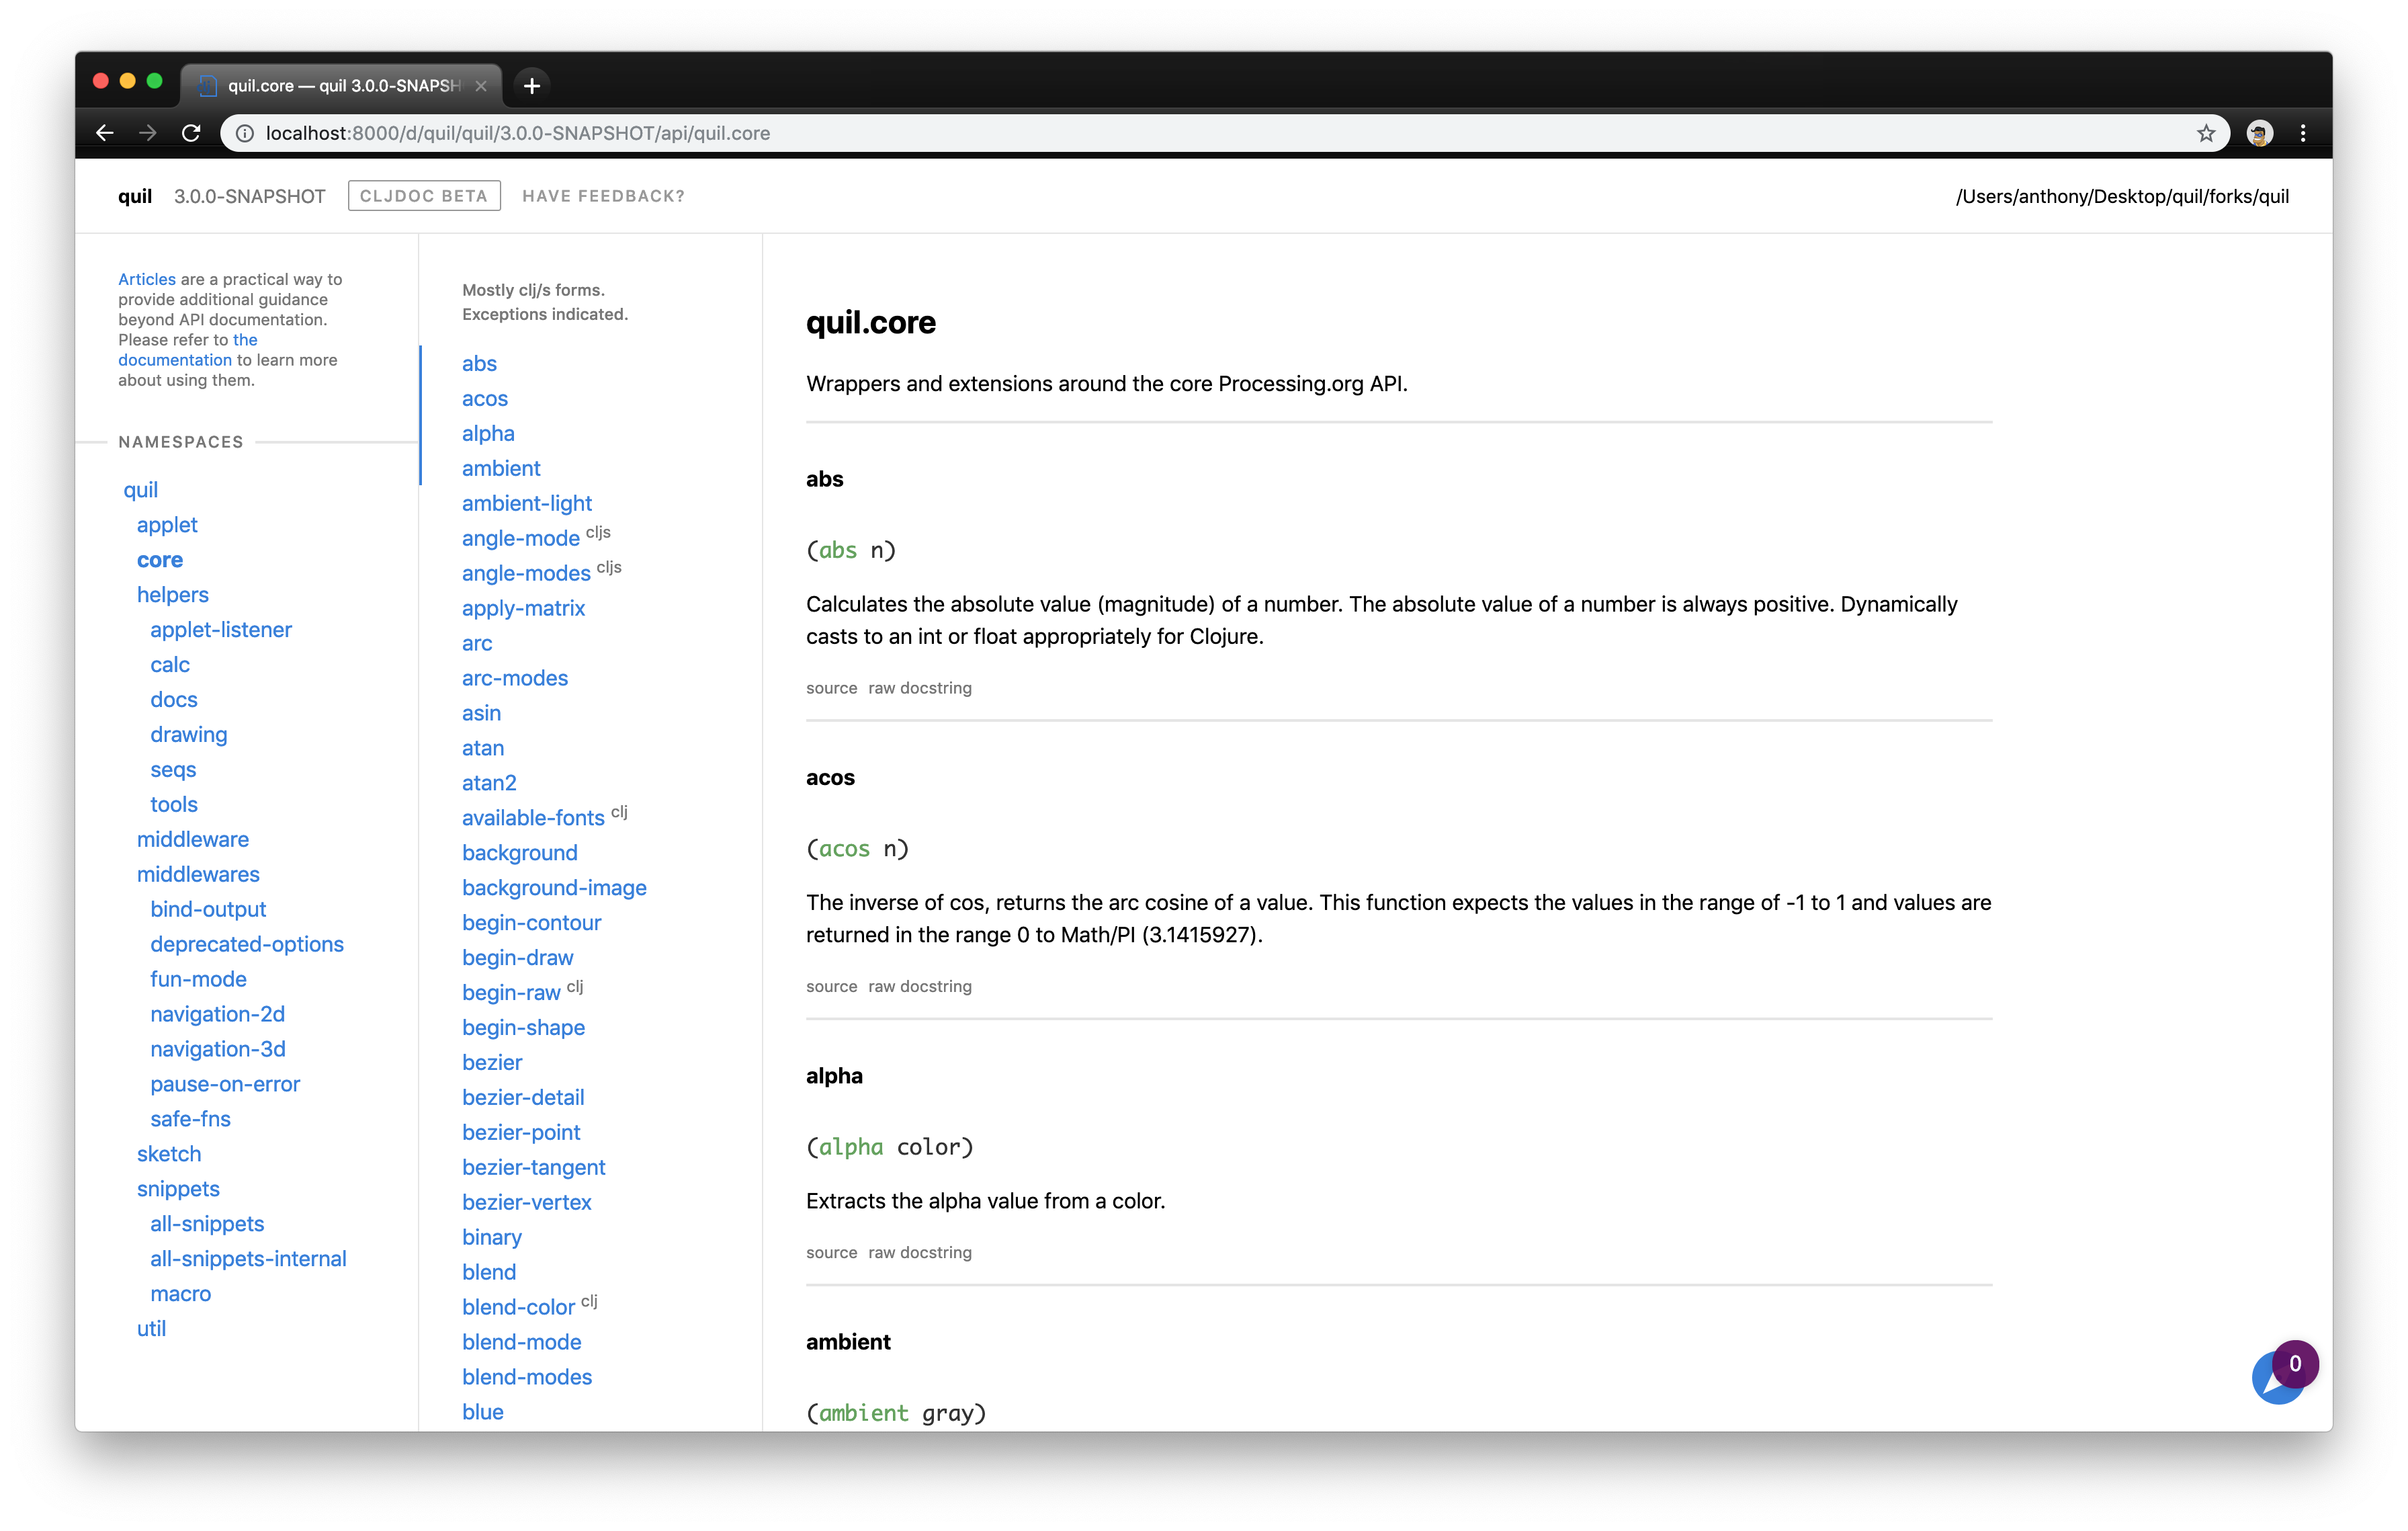Click the browser back arrow

click(x=105, y=133)
